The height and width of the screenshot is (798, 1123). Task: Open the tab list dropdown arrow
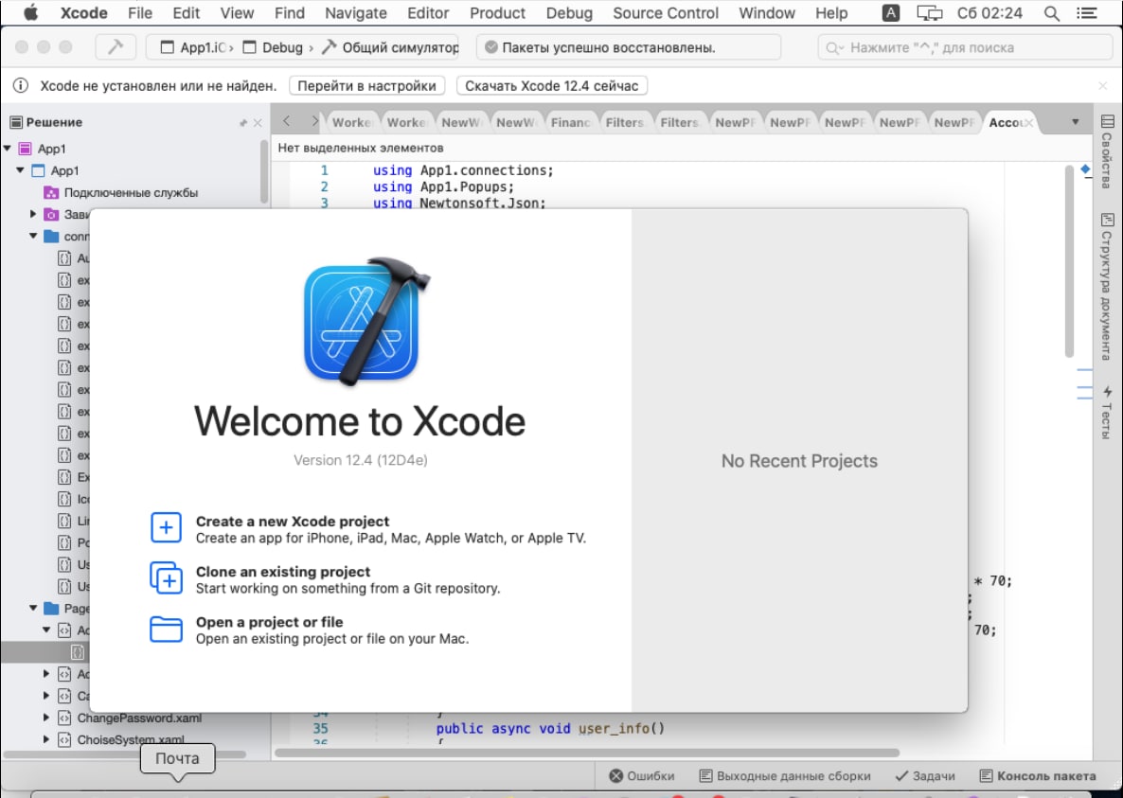click(x=1075, y=122)
